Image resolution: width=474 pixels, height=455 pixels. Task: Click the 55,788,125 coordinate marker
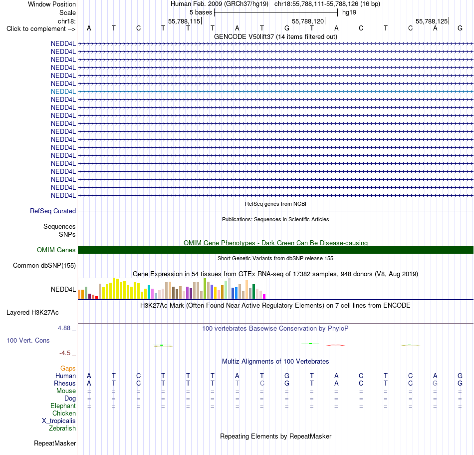432,21
